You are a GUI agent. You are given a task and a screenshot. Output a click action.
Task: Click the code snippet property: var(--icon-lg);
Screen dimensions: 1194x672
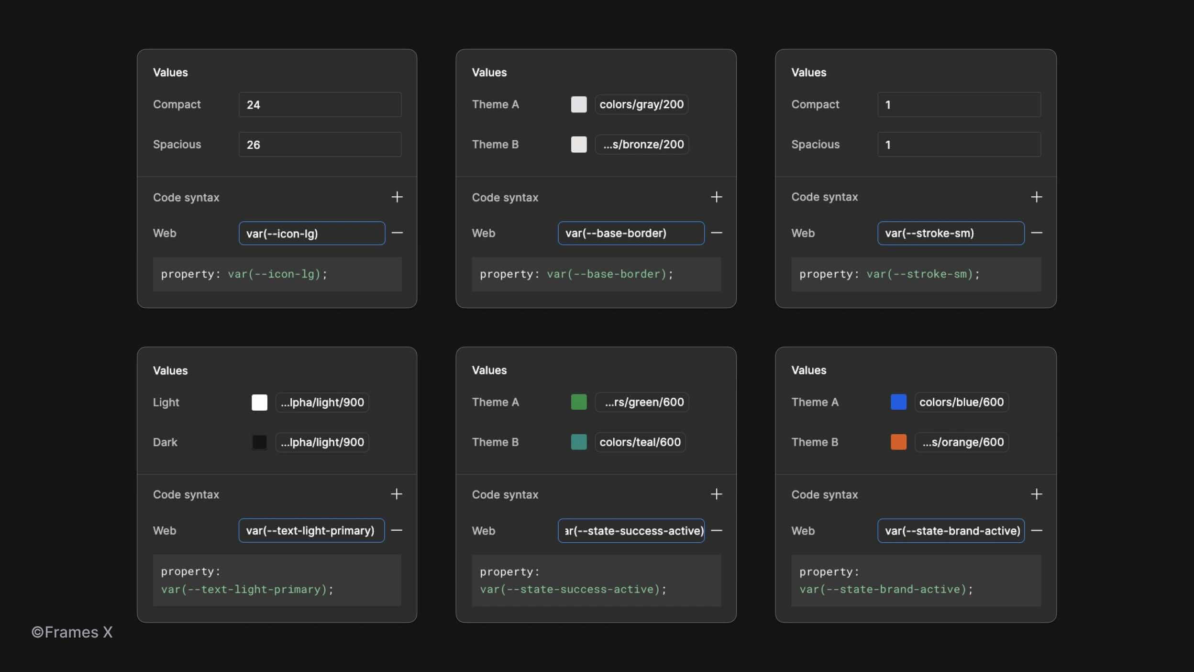click(277, 274)
